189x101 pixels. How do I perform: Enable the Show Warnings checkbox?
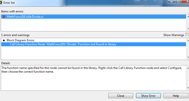tap(187, 35)
